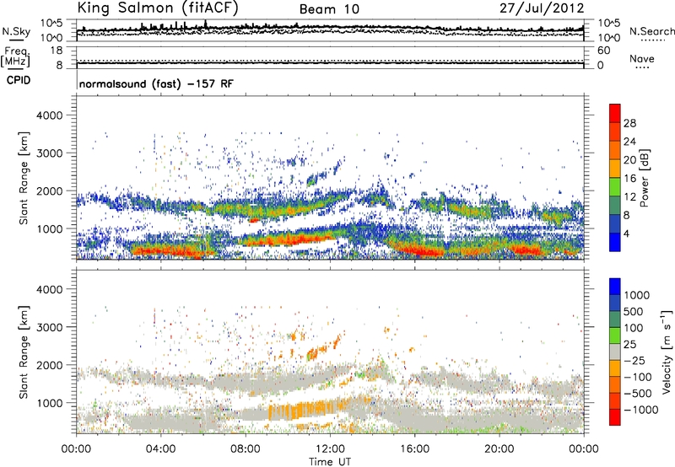
Task: Select the Velocity [m s-1] colorbar label
Action: tap(667, 352)
